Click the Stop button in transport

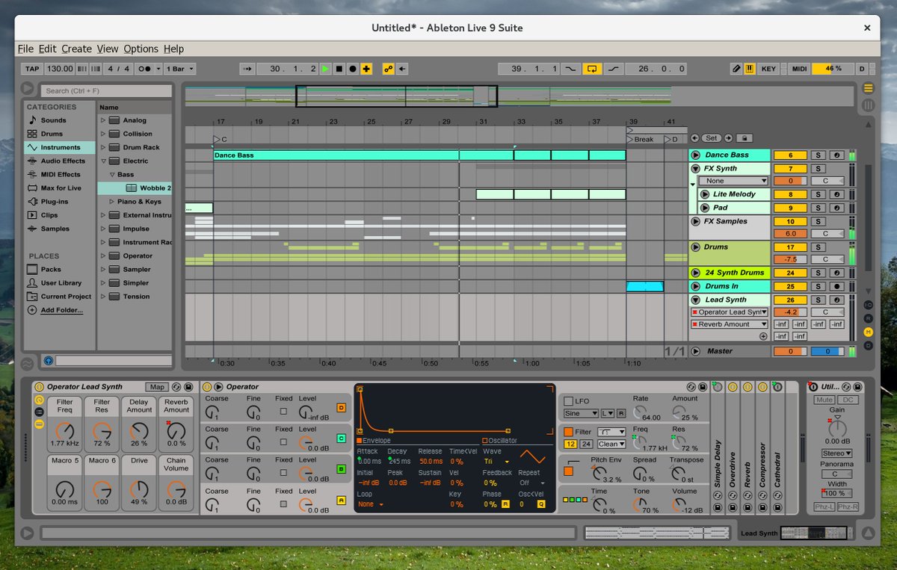pyautogui.click(x=339, y=69)
